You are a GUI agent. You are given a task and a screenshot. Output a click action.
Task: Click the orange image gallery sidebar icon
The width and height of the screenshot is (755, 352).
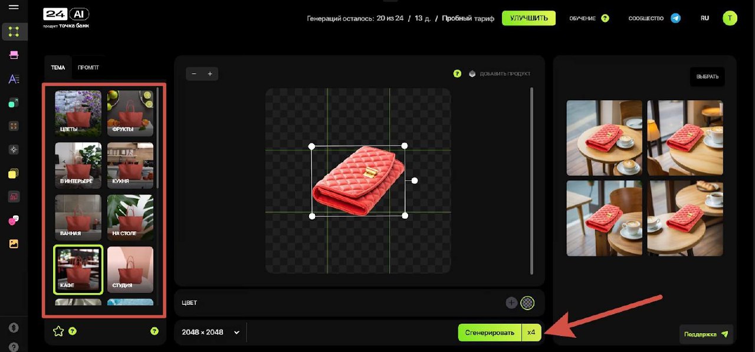coord(14,244)
